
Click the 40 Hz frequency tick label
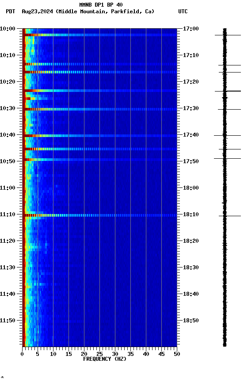[x=146, y=354]
